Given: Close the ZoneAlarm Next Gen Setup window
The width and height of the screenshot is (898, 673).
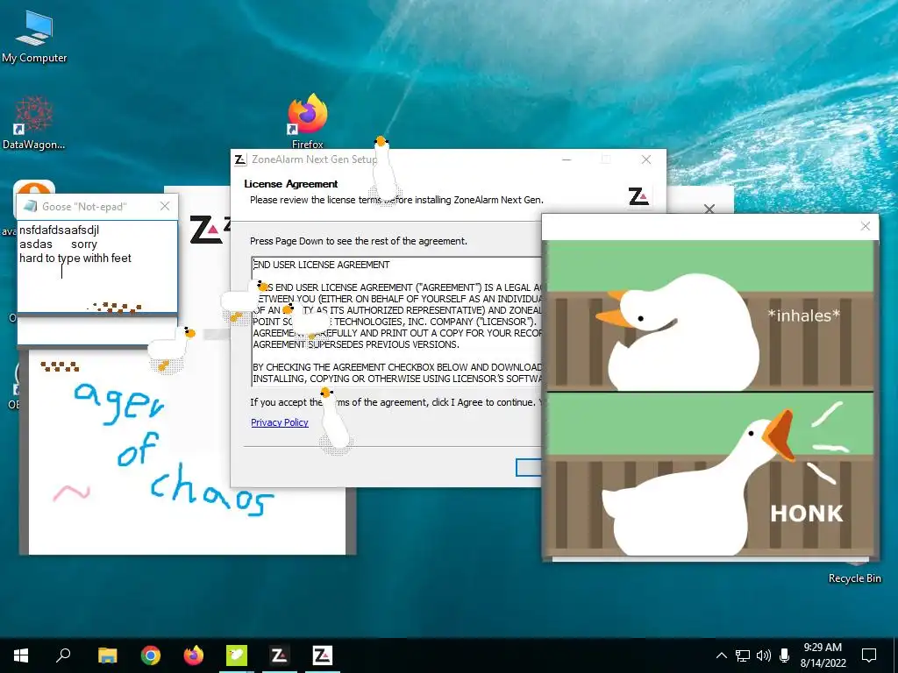Looking at the screenshot, I should point(646,159).
